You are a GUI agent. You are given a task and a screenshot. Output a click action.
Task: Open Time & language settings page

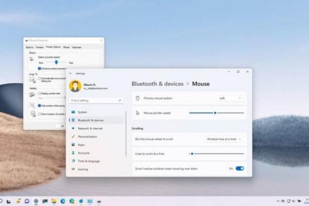[97, 161]
